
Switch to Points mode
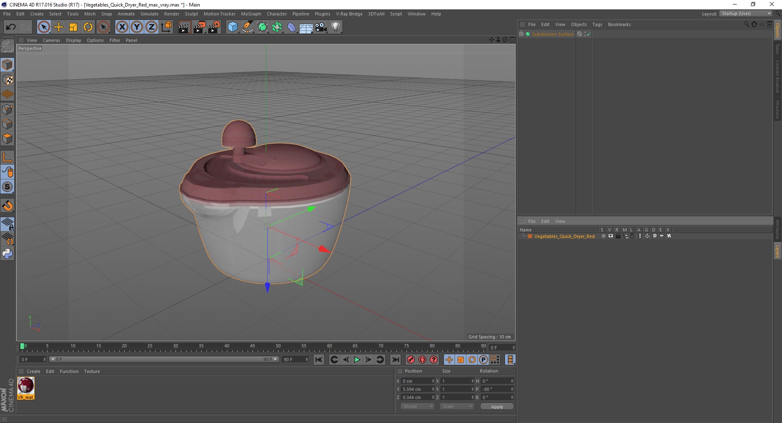point(7,109)
